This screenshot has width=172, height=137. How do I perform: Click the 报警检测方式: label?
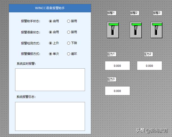click(x=31, y=43)
